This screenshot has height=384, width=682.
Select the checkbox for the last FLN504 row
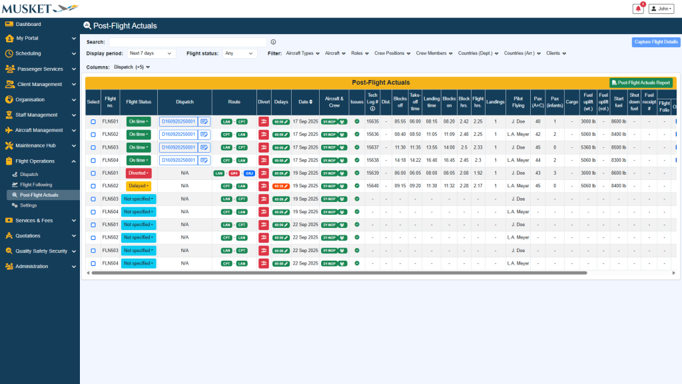93,263
